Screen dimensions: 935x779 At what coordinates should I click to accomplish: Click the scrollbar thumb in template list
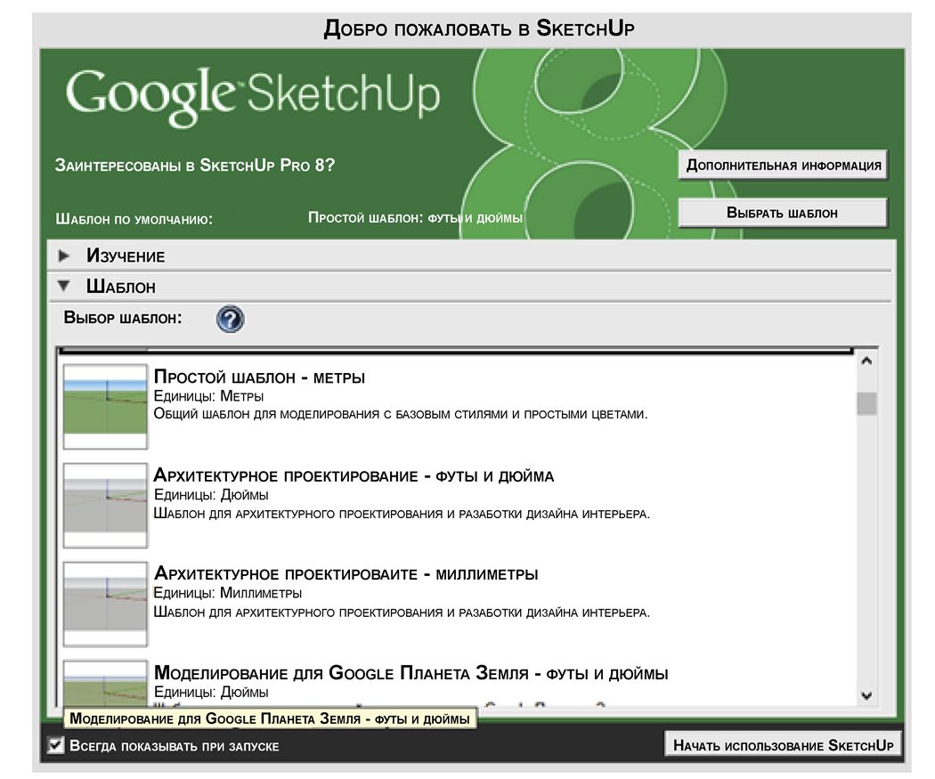(x=866, y=403)
